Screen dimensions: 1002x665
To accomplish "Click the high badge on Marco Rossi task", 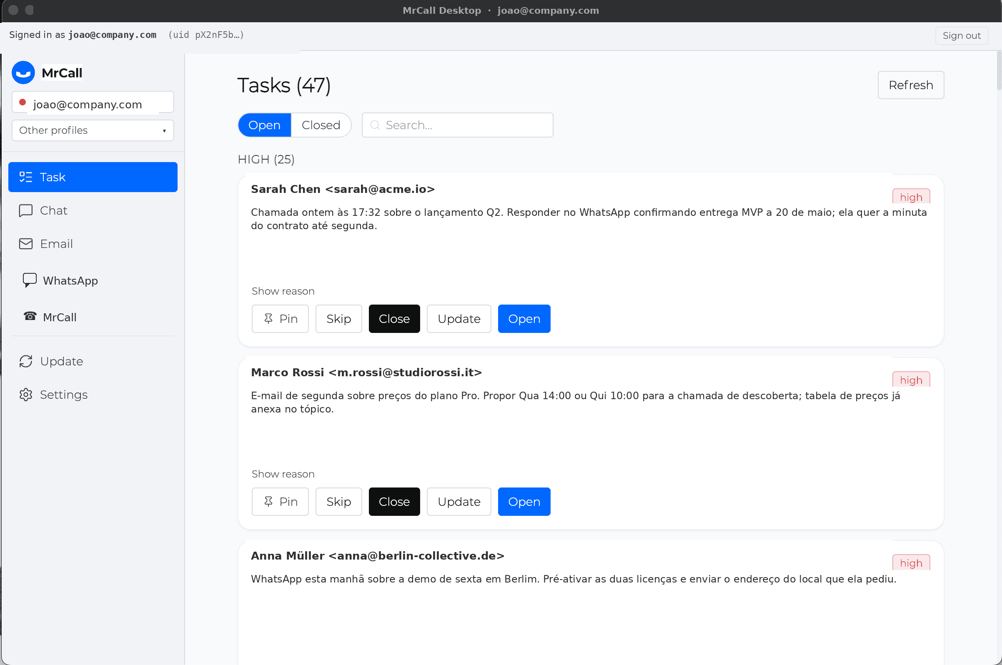I will click(911, 380).
